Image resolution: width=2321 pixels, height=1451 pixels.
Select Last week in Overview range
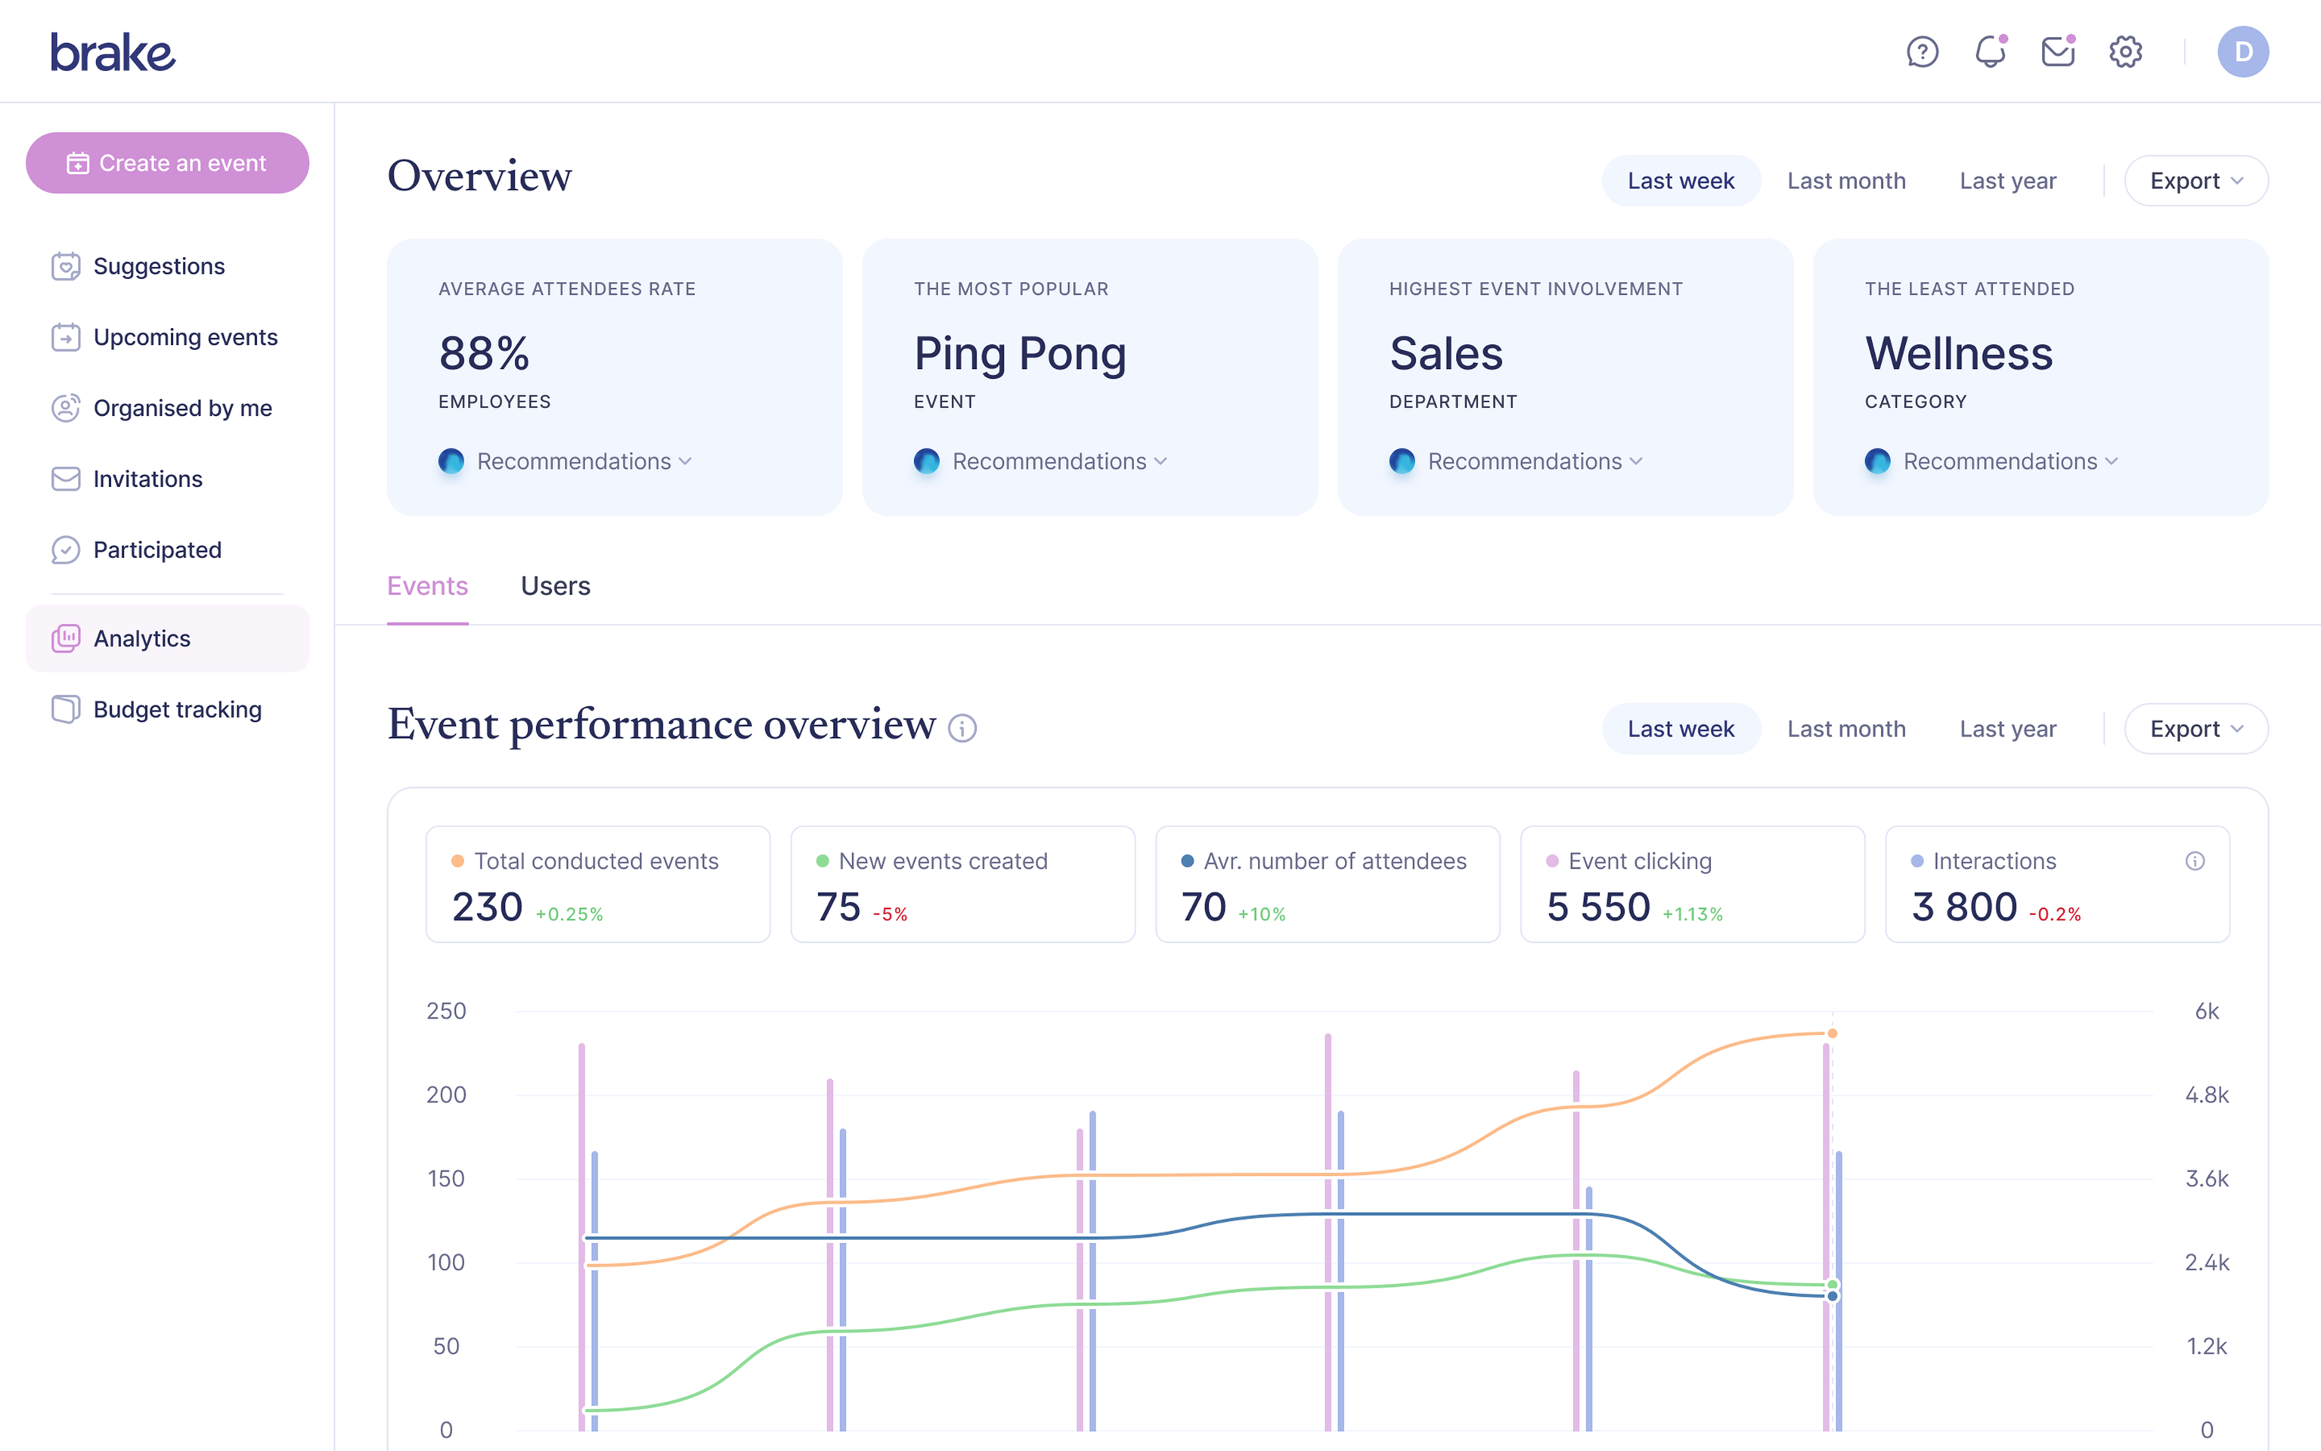[x=1681, y=181]
